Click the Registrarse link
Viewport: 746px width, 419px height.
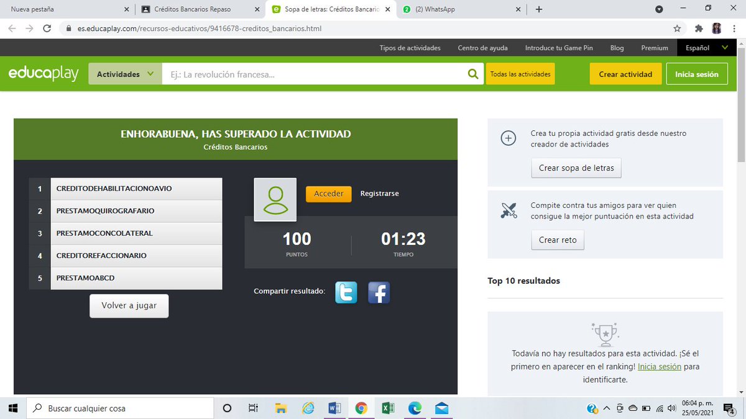[380, 194]
